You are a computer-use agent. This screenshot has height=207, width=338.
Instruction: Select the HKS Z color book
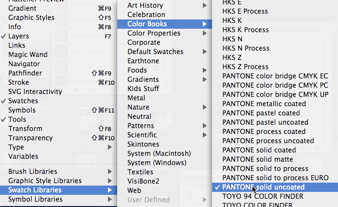point(275,57)
